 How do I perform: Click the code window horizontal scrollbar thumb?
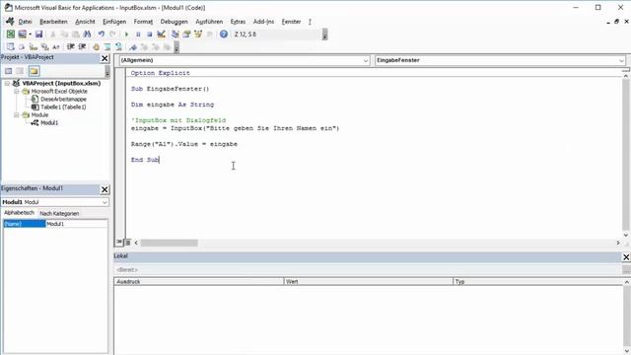[x=169, y=243]
